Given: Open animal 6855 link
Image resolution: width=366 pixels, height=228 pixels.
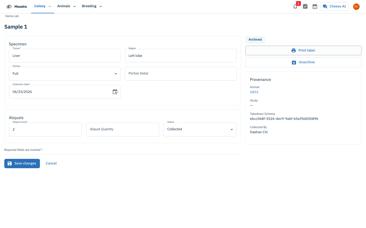Looking at the screenshot, I should pos(254,92).
